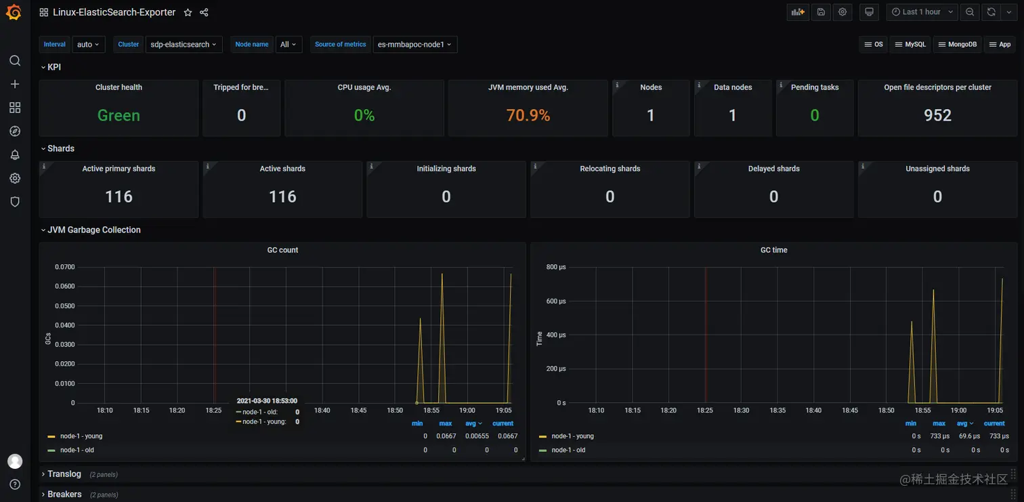Image resolution: width=1024 pixels, height=502 pixels.
Task: Collapse the JVM Garbage Collection row
Action: tap(90, 230)
